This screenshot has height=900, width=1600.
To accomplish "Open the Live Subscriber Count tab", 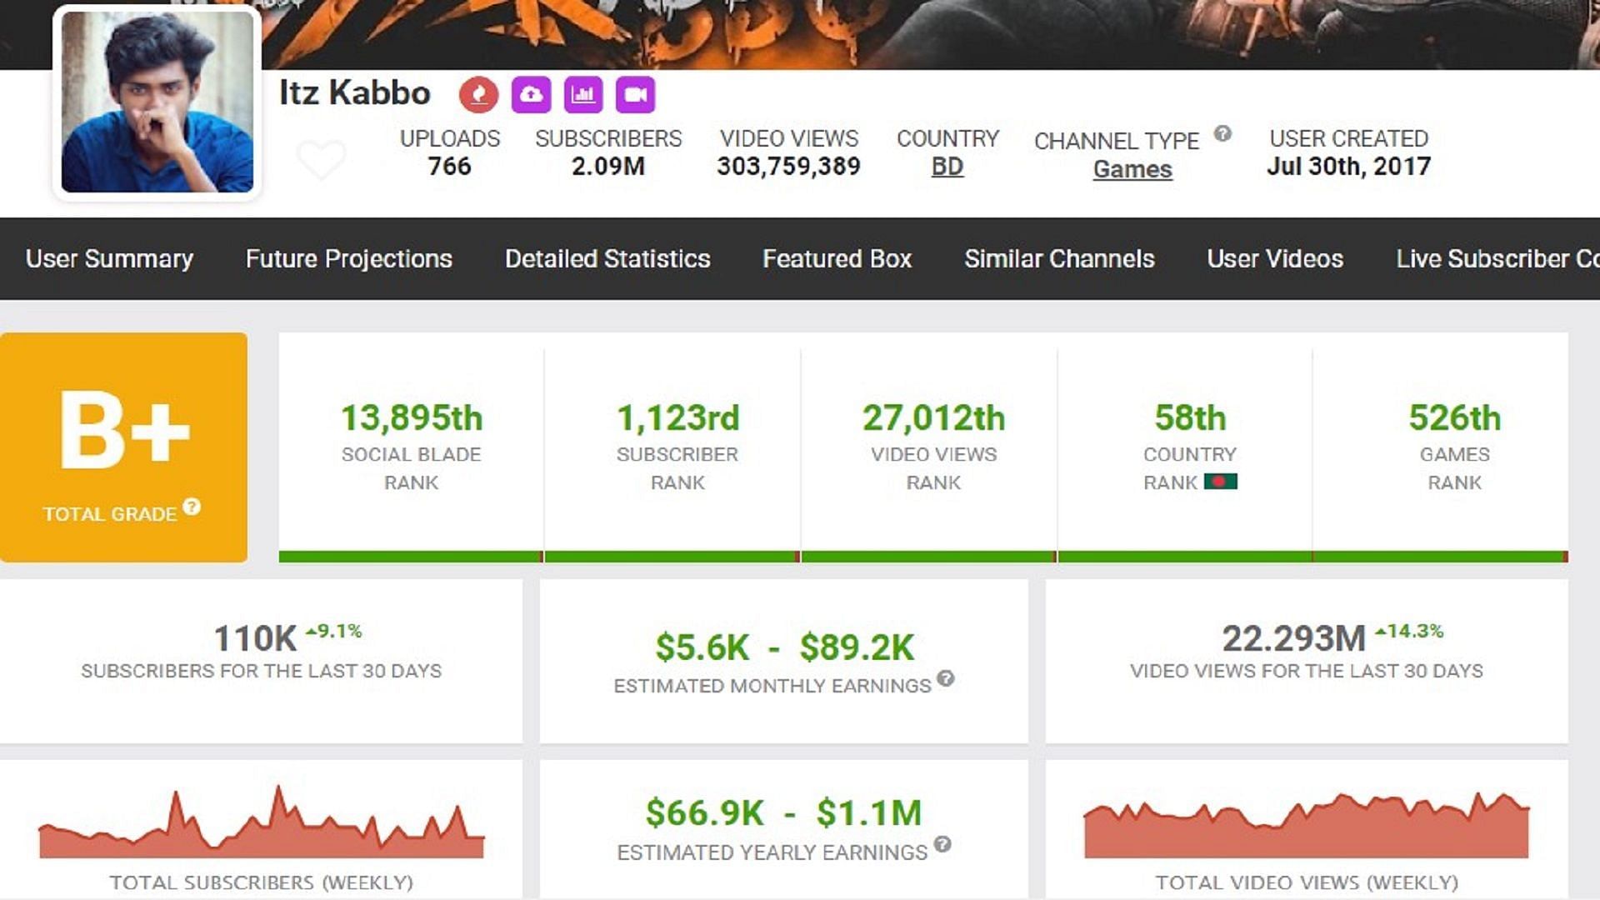I will pos(1497,258).
